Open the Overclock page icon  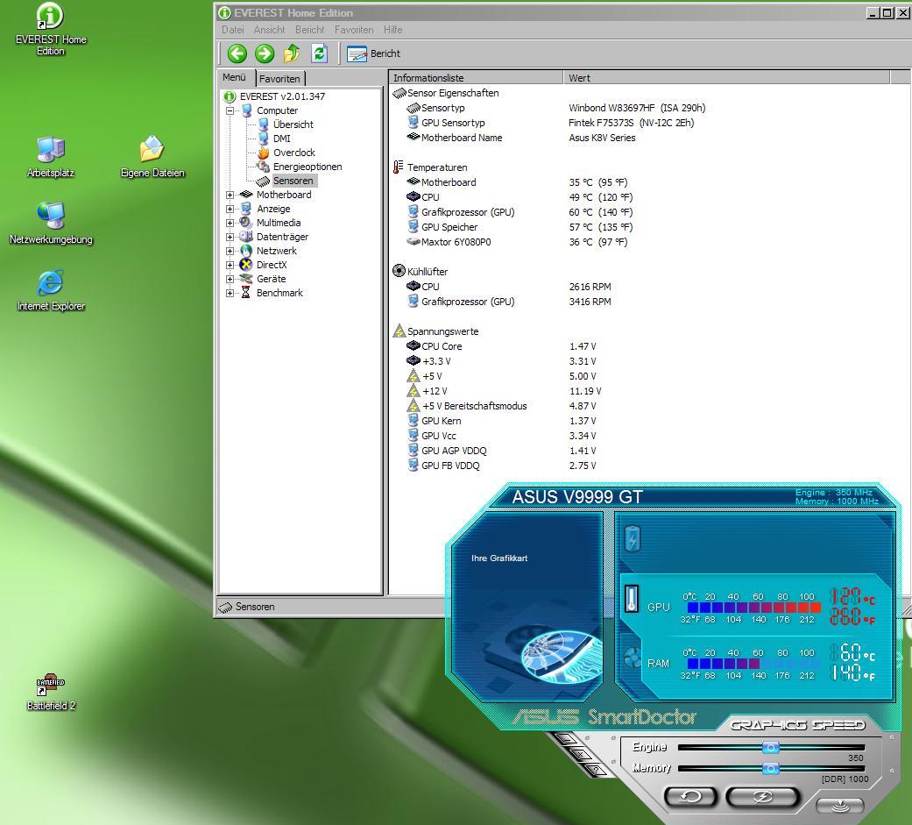pos(263,153)
